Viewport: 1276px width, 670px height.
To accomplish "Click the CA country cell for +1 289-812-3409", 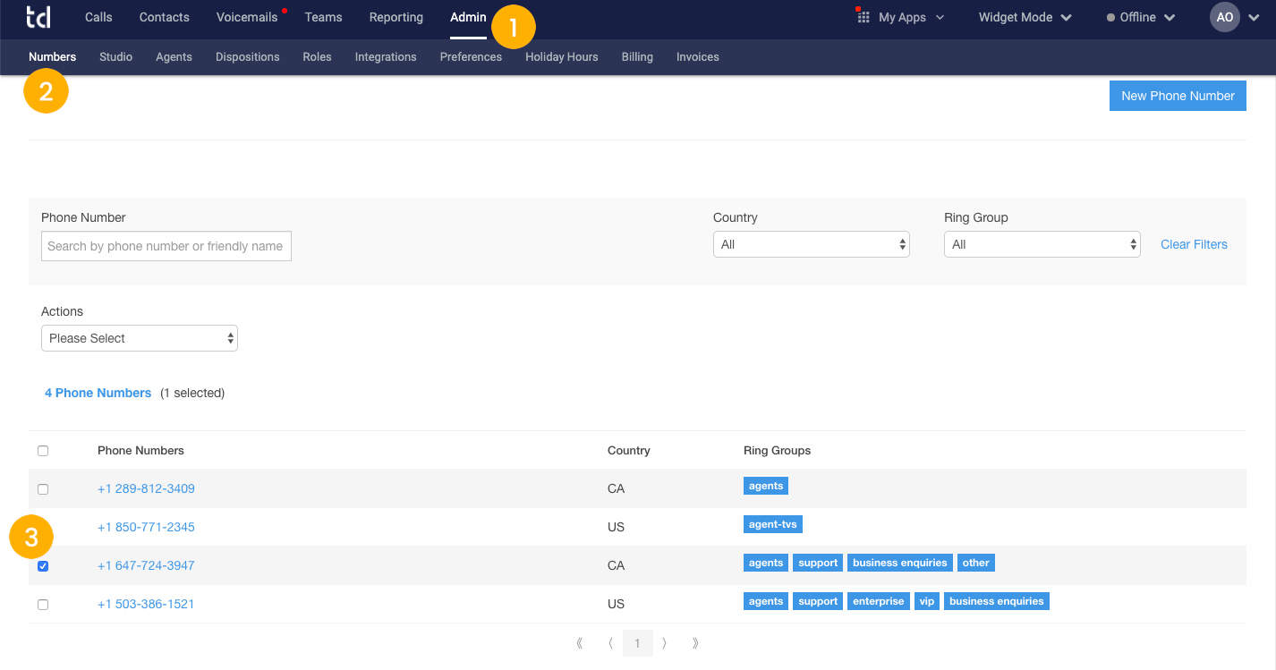I will click(616, 488).
